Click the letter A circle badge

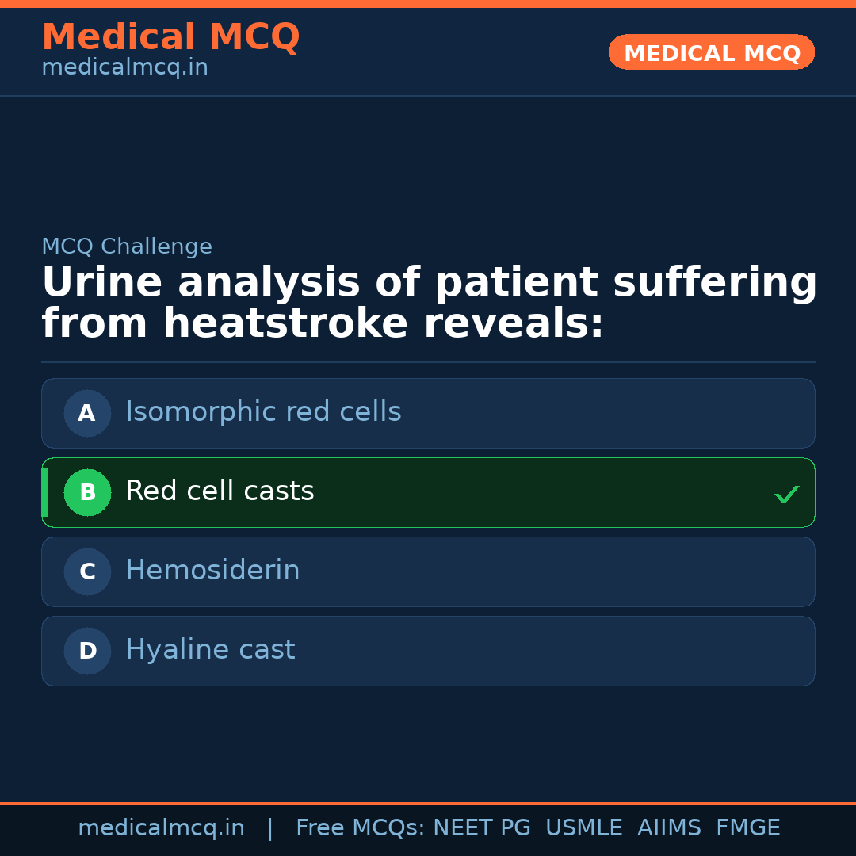(x=87, y=413)
